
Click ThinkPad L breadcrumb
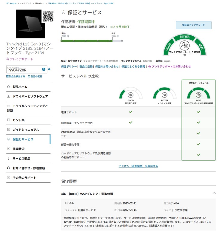click(x=40, y=3)
